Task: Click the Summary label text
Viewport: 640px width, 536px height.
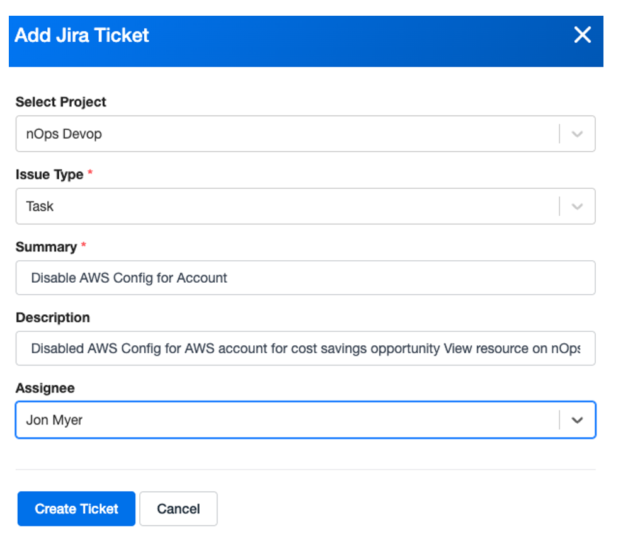Action: click(x=46, y=246)
